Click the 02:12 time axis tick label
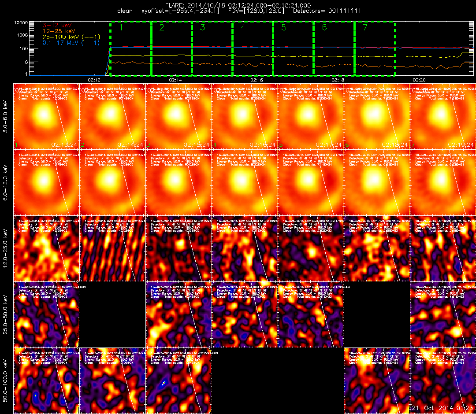476x414 pixels. [x=94, y=80]
